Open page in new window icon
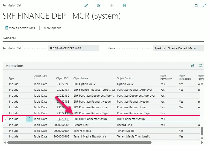 pyautogui.click(x=197, y=5)
